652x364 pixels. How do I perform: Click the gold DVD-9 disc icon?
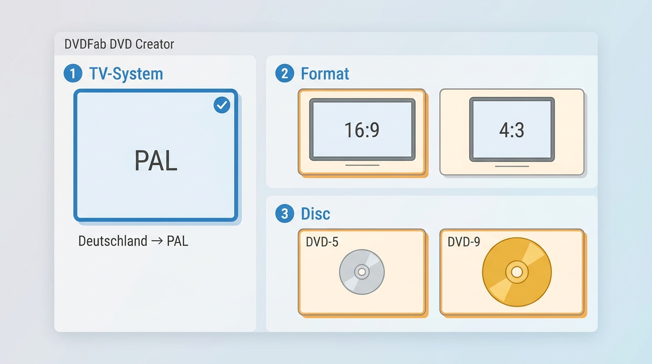click(x=517, y=272)
